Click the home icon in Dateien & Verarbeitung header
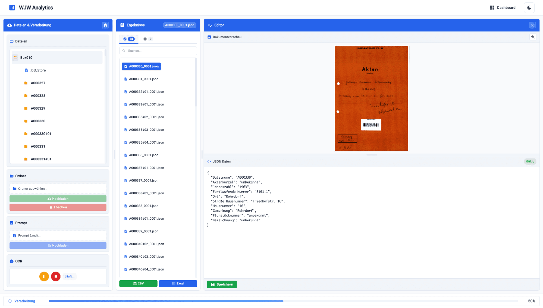The height and width of the screenshot is (308, 543). pos(105,25)
